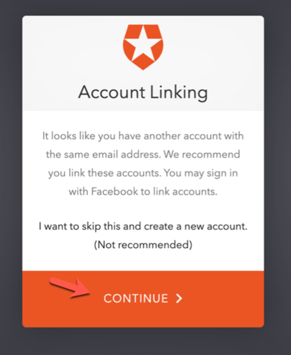Click the orange Auth0 shield logo
This screenshot has width=291, height=355.
143,47
